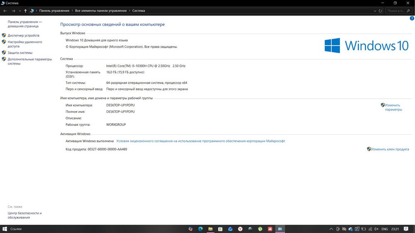The image size is (415, 233).
Task: Go back with the back arrow
Action: tap(5, 11)
